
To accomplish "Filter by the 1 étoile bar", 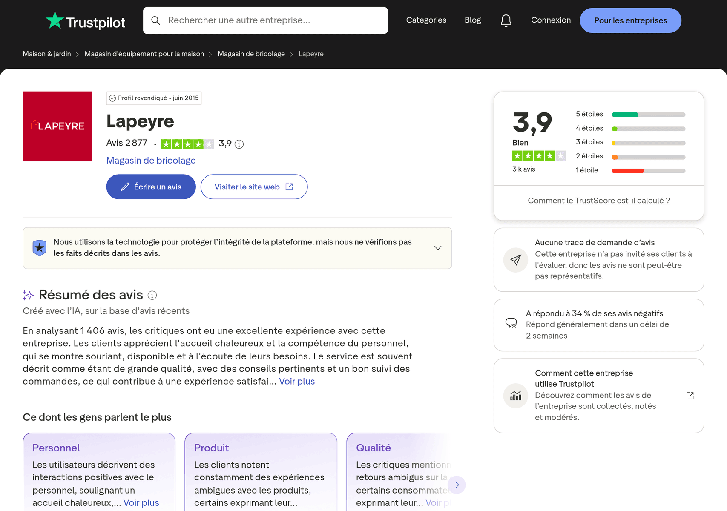I will pos(648,171).
